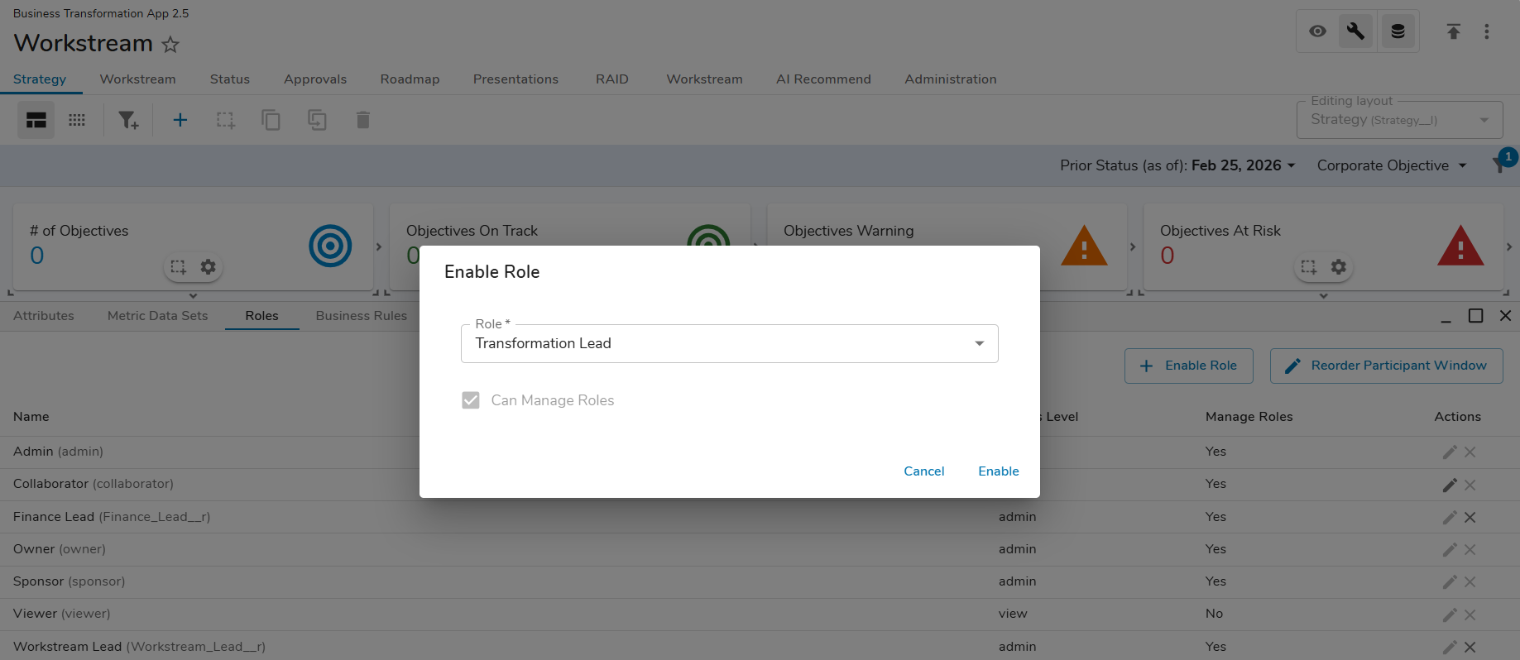This screenshot has width=1520, height=660.
Task: Open the Metric Data Sets tab
Action: (157, 316)
